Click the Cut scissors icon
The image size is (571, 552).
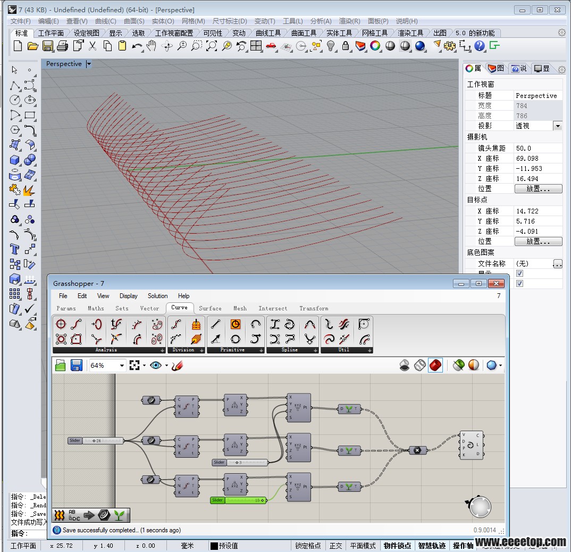(93, 46)
